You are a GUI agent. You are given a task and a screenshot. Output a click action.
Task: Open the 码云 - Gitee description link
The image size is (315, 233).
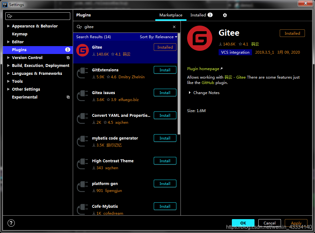[235, 77]
